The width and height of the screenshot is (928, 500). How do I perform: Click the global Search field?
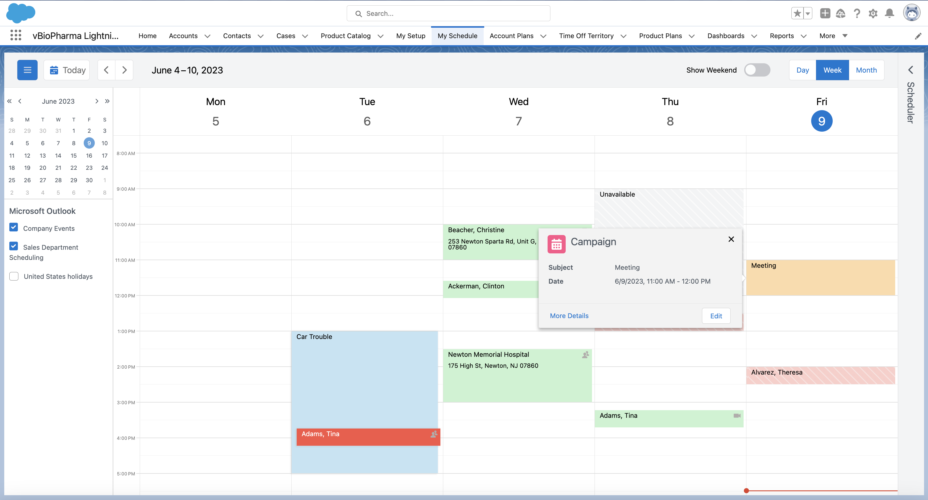pyautogui.click(x=448, y=14)
